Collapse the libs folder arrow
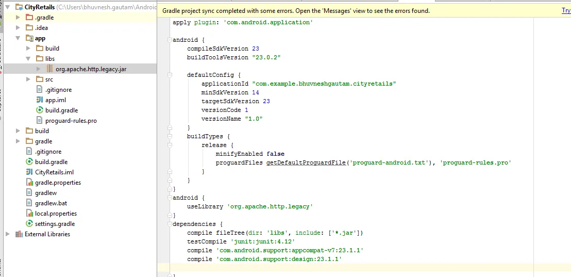571x277 pixels. 28,58
